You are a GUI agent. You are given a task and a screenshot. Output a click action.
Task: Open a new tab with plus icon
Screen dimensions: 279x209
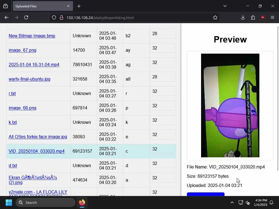[x=79, y=6]
